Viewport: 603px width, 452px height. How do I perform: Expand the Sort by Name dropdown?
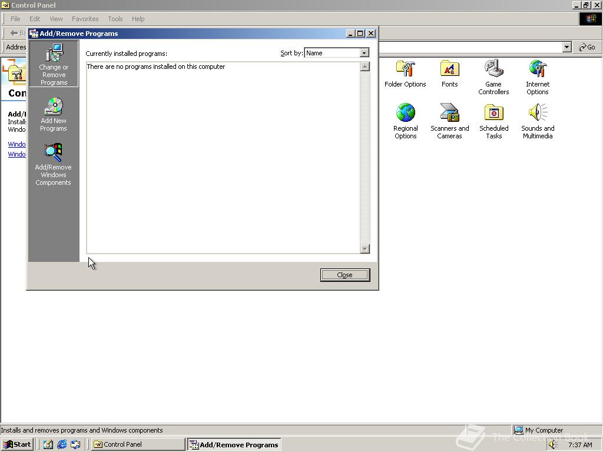(364, 53)
